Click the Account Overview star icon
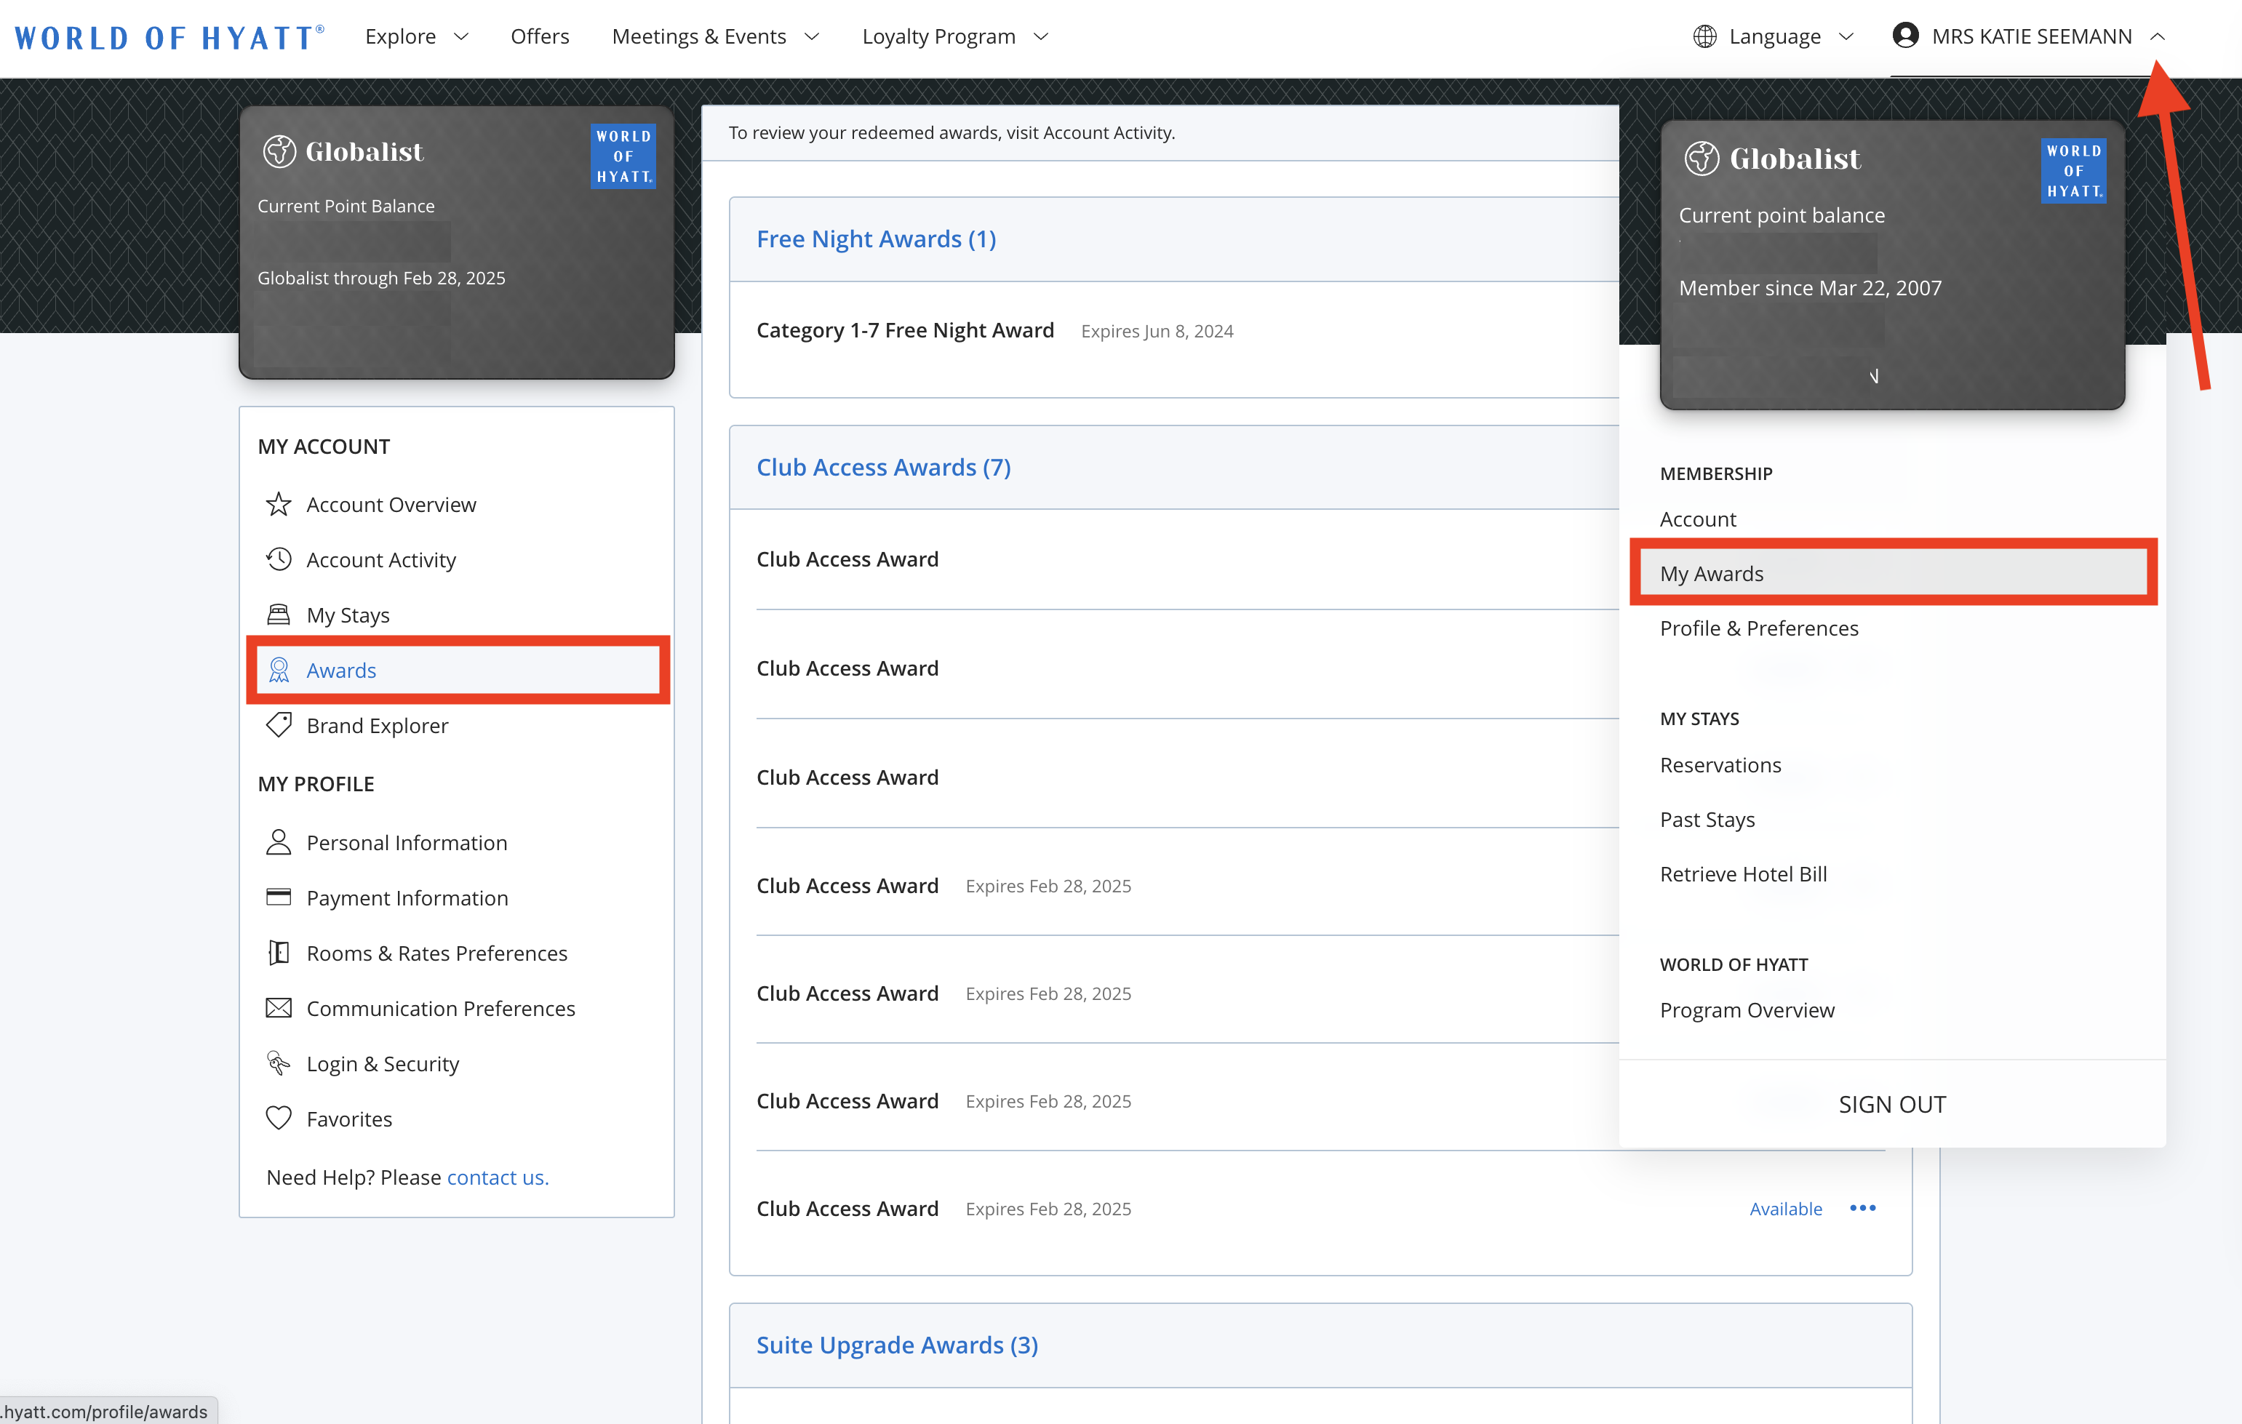The height and width of the screenshot is (1424, 2242). (279, 505)
